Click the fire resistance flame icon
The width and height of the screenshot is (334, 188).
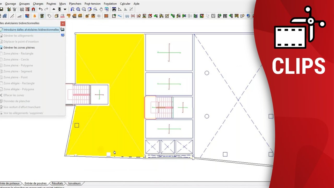34,16
